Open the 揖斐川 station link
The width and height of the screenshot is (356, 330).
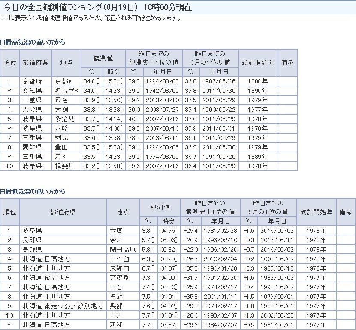click(64, 166)
